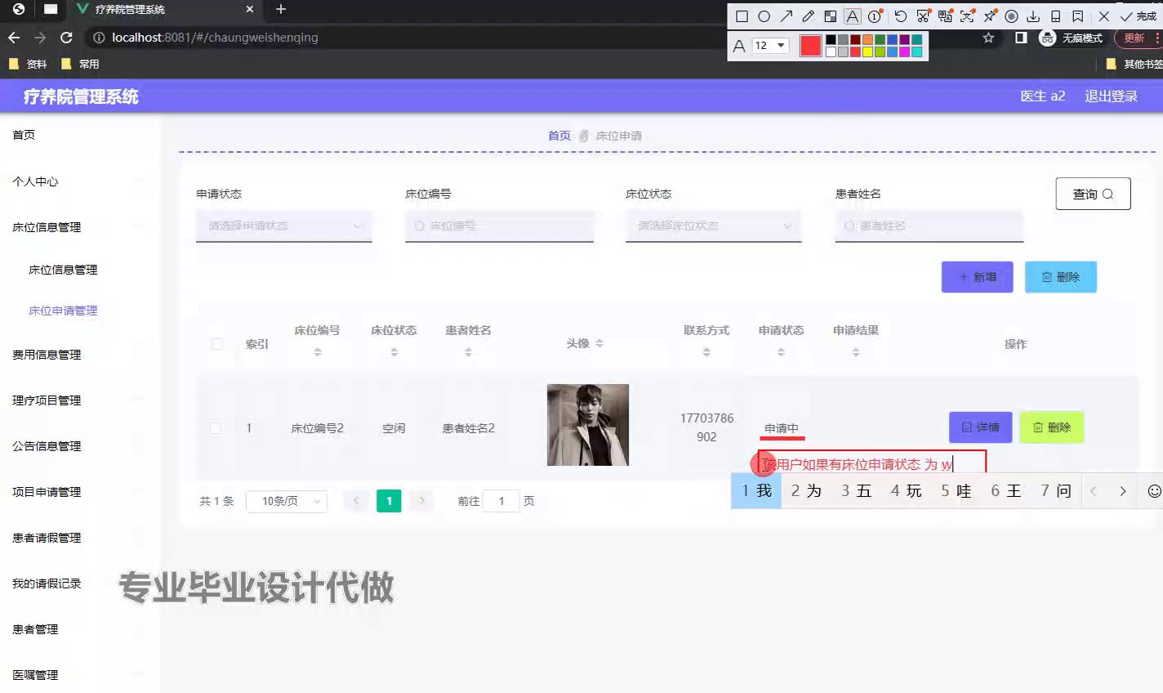Pick the yellow color swatch
The height and width of the screenshot is (693, 1163).
pos(867,52)
